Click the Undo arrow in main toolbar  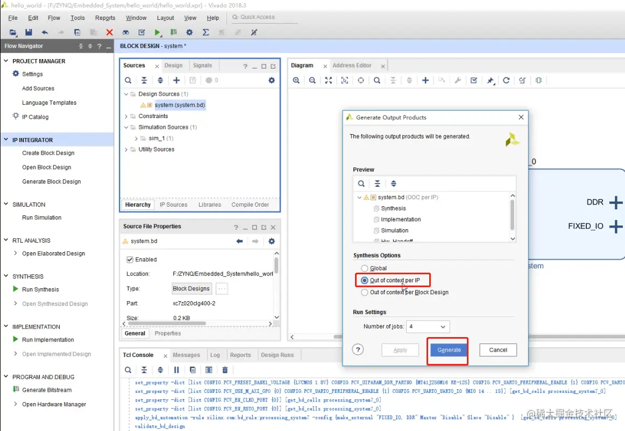coord(45,32)
